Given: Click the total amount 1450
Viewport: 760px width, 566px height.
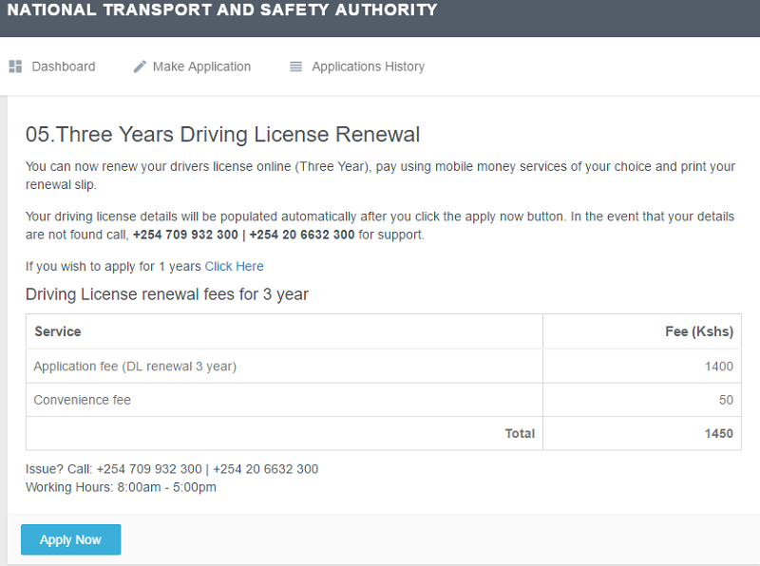Looking at the screenshot, I should [x=719, y=433].
